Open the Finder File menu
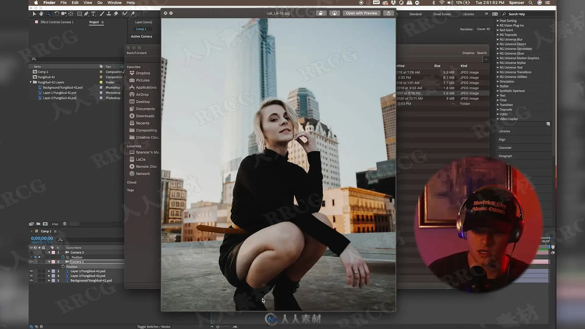The width and height of the screenshot is (585, 329). click(x=63, y=3)
